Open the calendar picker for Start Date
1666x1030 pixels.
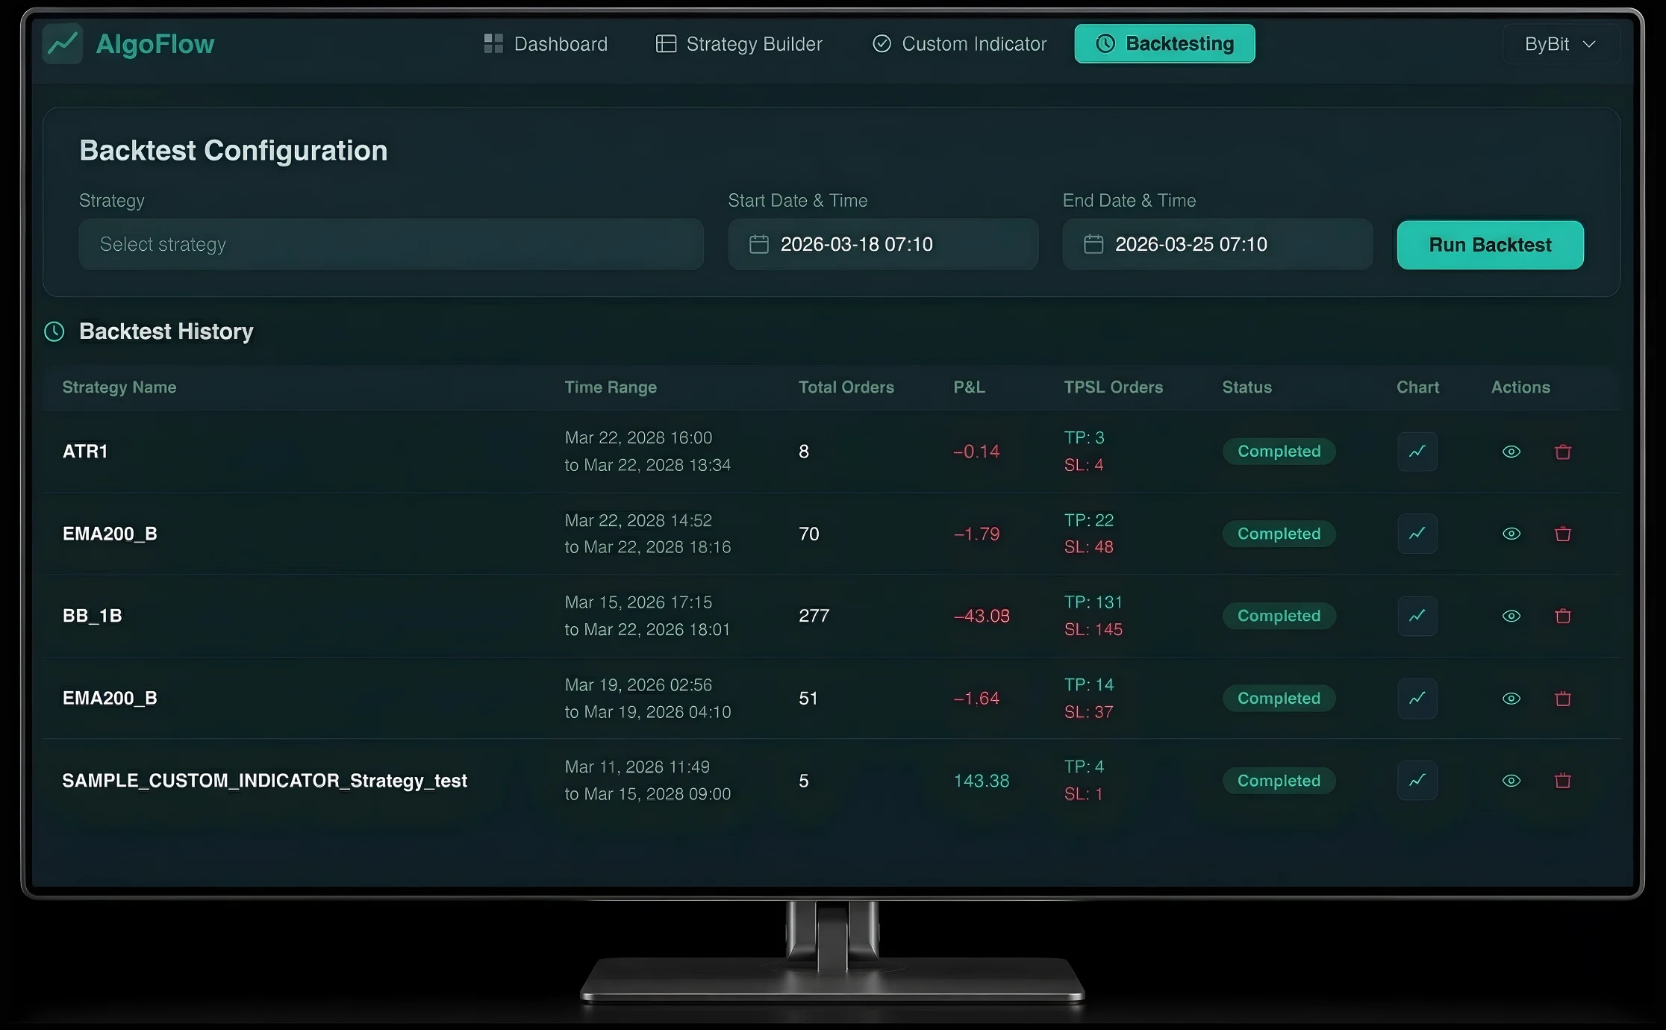point(759,244)
